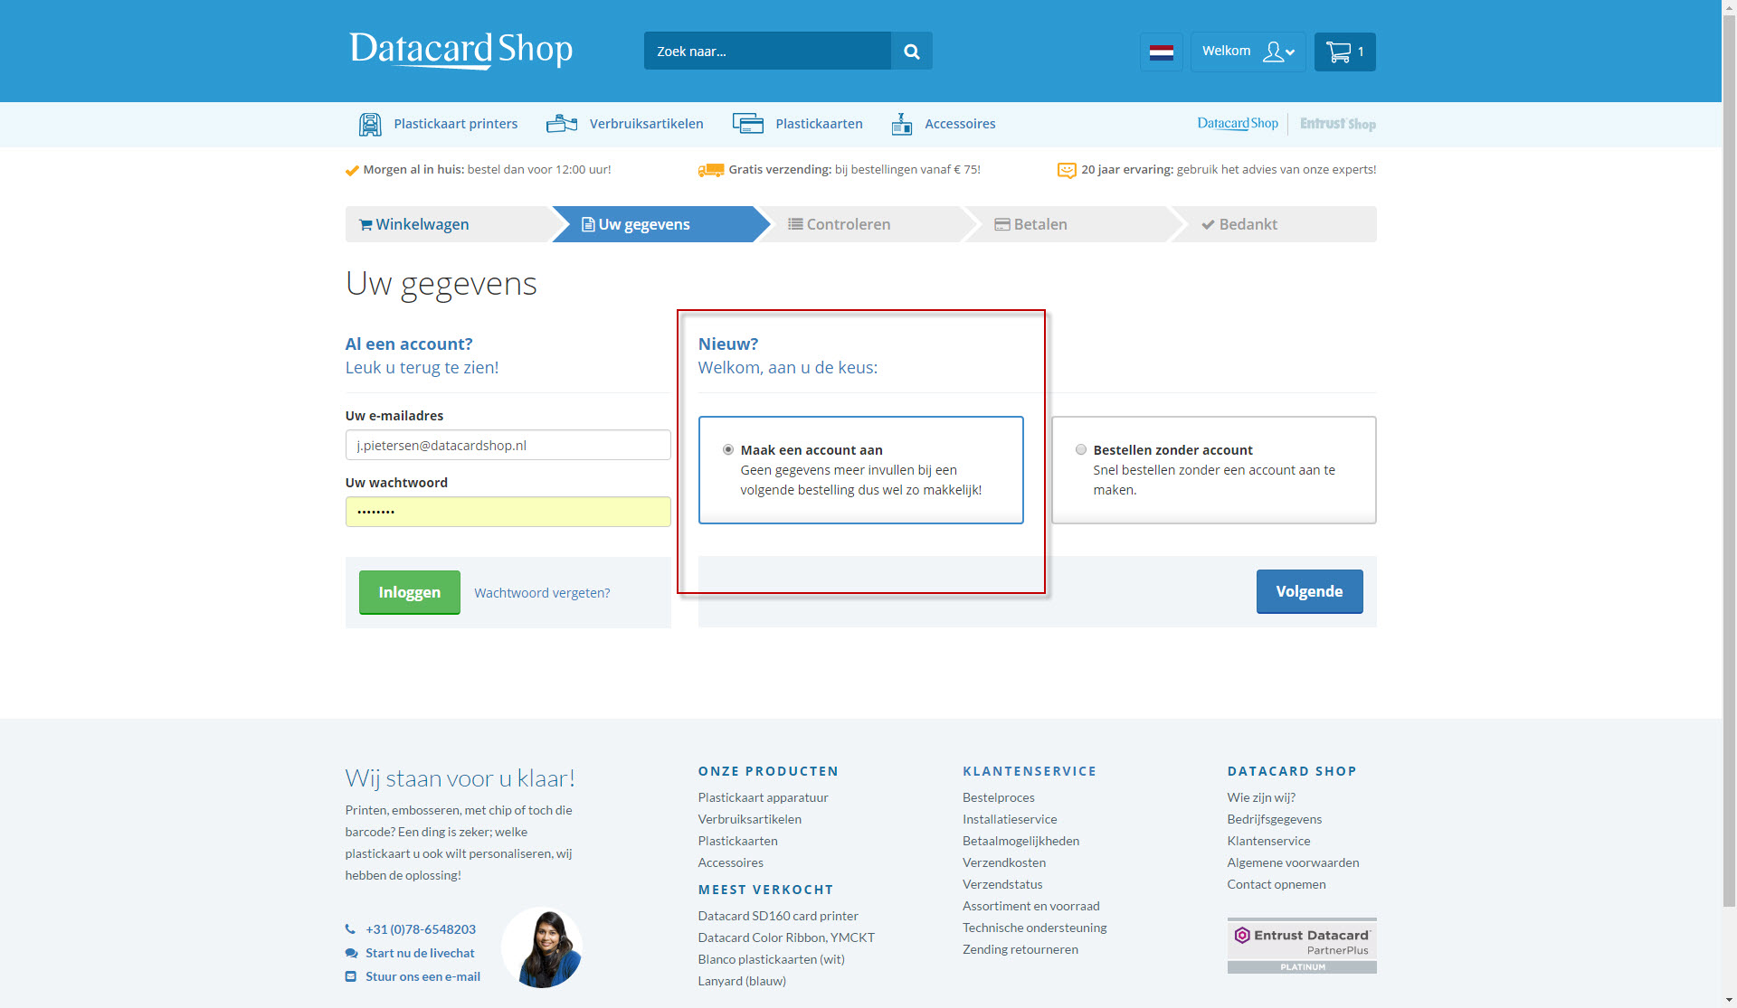Click the Plastickaarten card icon
1737x1008 pixels.
[748, 124]
